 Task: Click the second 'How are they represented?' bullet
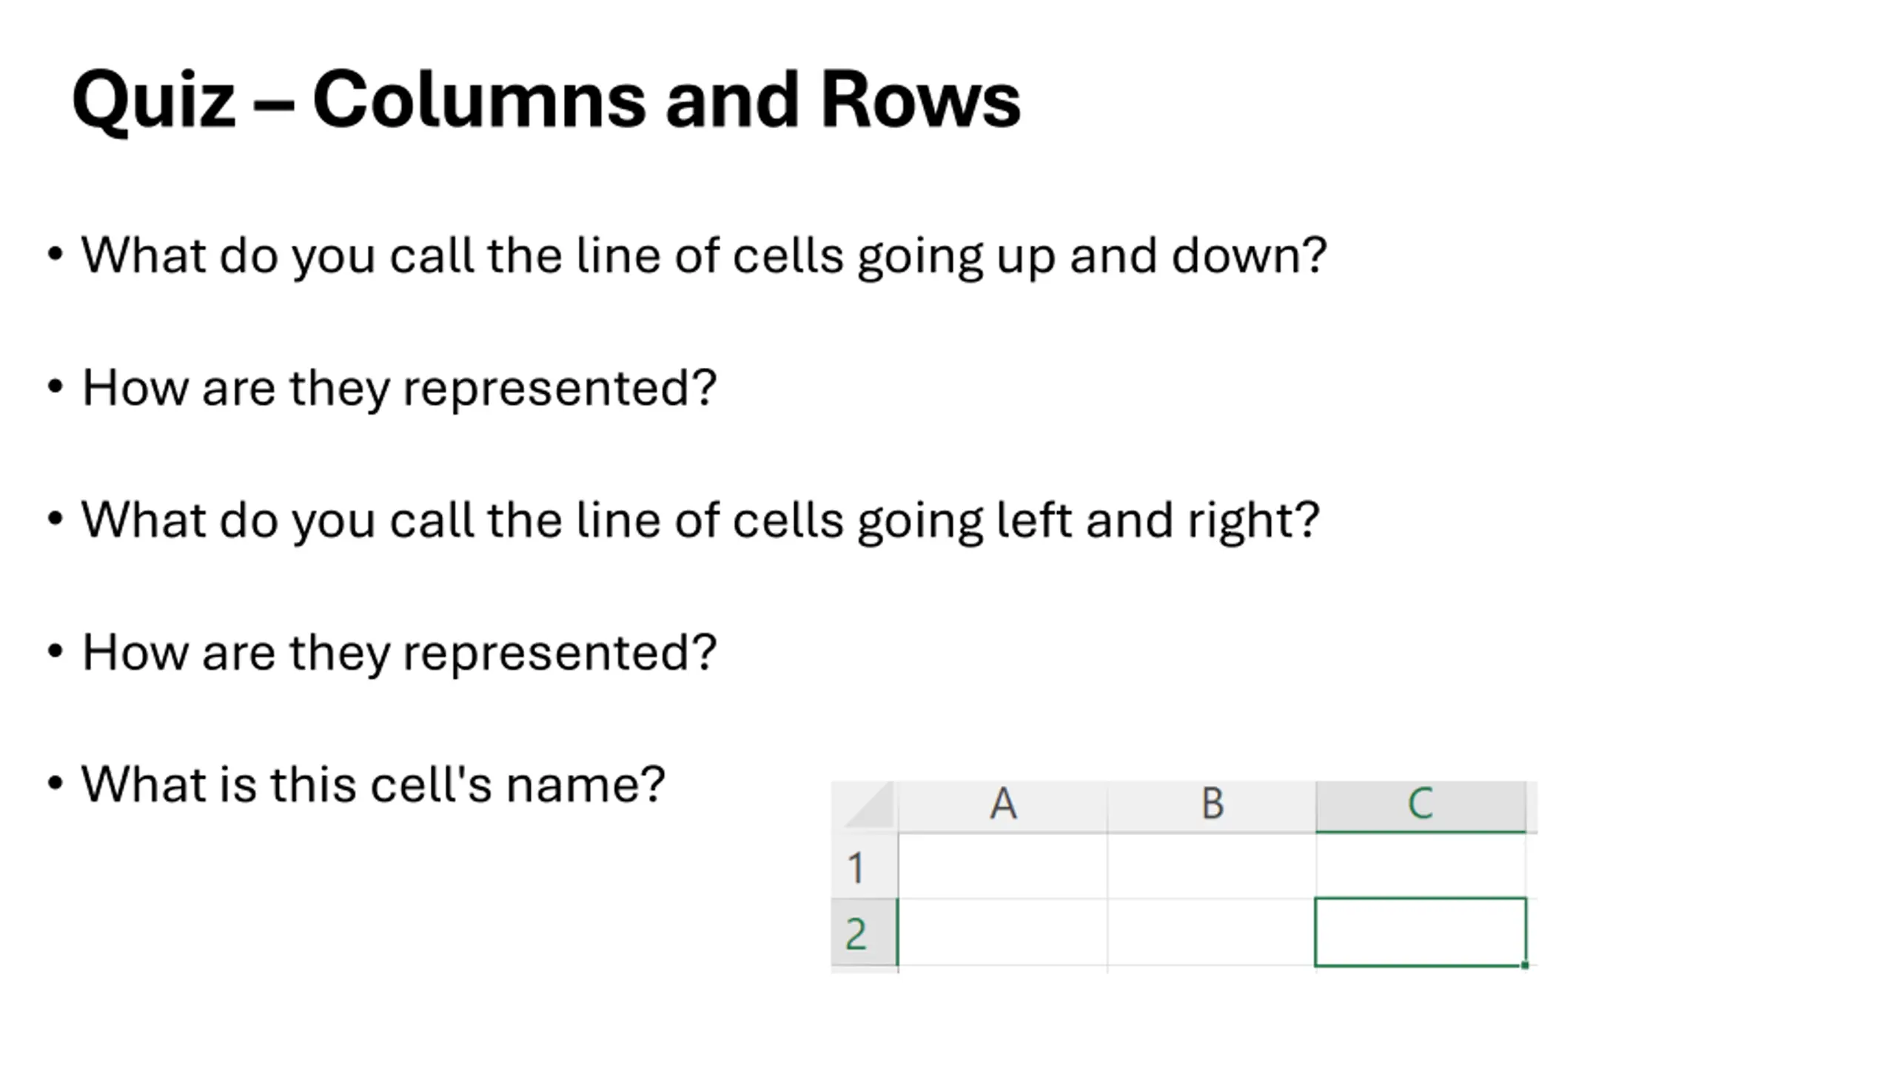[x=399, y=653]
